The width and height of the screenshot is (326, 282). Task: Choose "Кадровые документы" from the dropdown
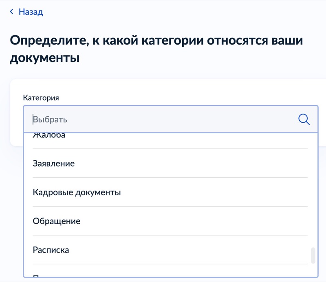[x=77, y=192]
